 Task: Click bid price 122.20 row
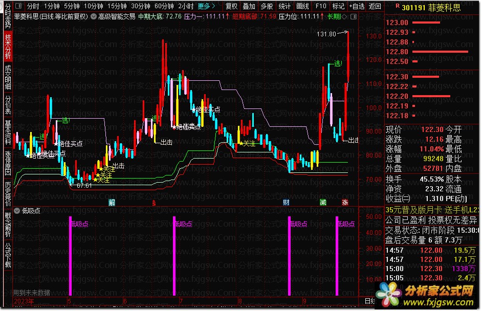click(x=431, y=97)
